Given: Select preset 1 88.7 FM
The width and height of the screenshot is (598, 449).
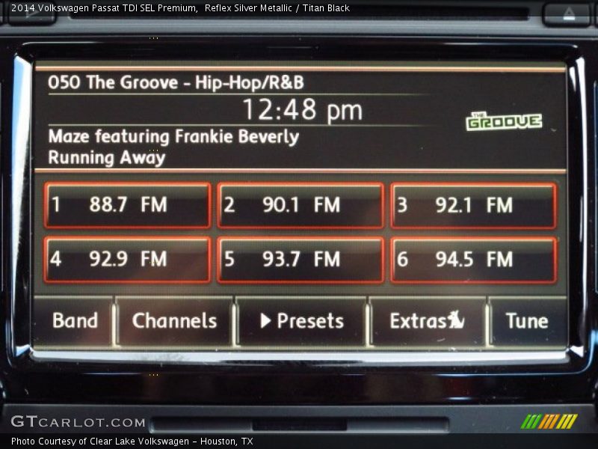Looking at the screenshot, I should click(x=127, y=205).
